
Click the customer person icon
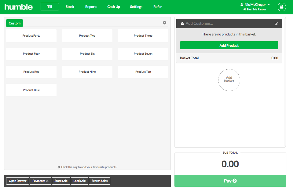pos(182,23)
